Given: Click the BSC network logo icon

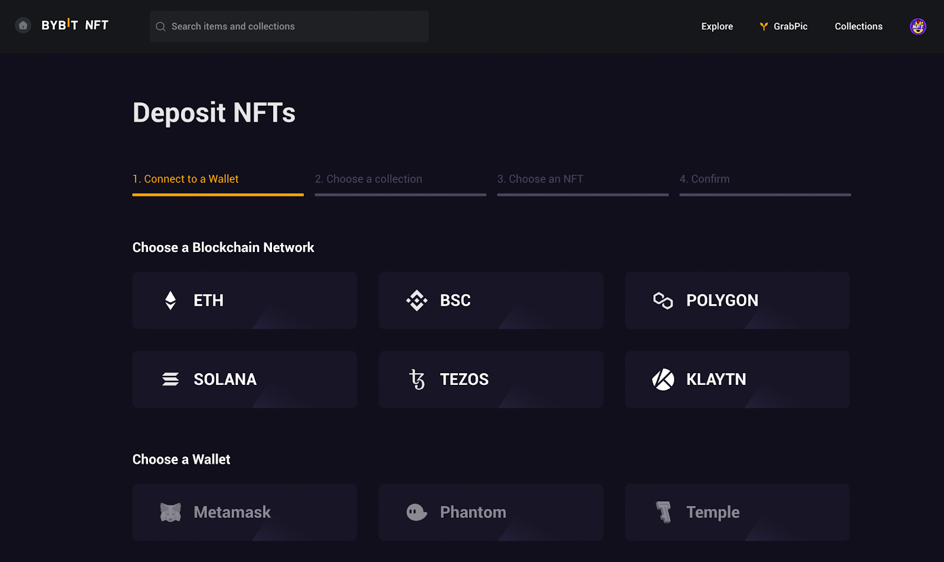Looking at the screenshot, I should click(417, 300).
